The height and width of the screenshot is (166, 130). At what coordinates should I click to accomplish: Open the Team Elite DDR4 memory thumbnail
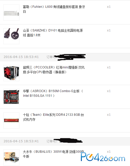coord(11,120)
